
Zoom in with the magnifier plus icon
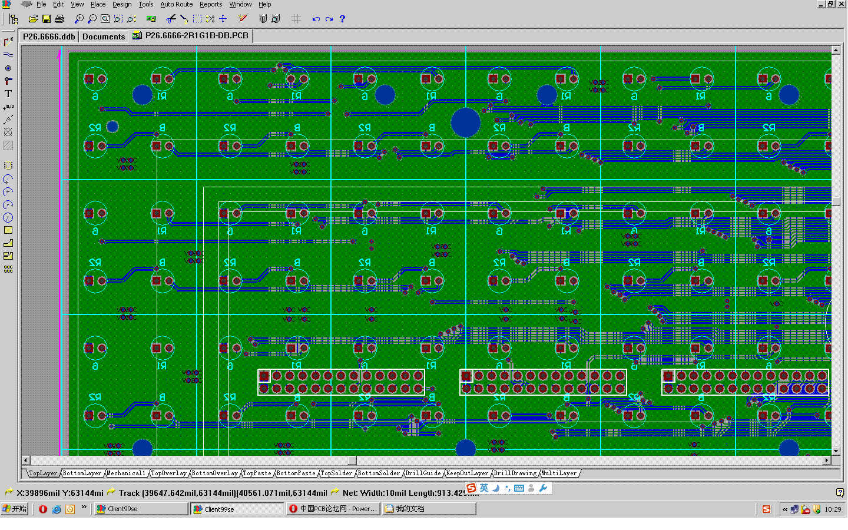79,19
